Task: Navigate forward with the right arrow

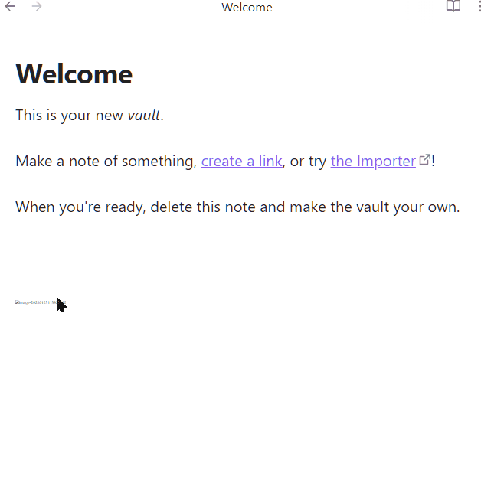Action: pyautogui.click(x=37, y=6)
